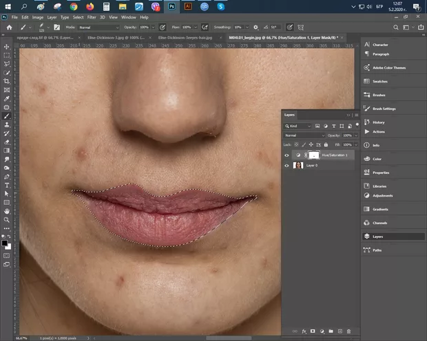Open the Adjustments panel
The image size is (427, 341).
382,195
